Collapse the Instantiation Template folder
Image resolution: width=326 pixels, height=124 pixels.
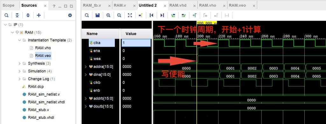tap(19, 40)
